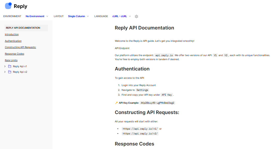Open the cURL - cURL language dropdown
276x149 pixels.
point(122,16)
